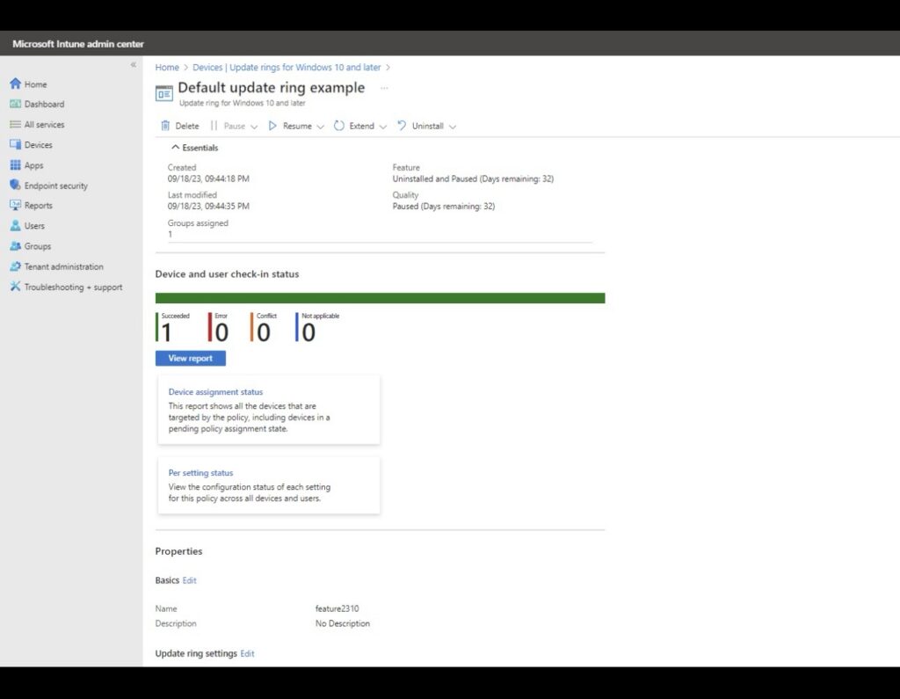The height and width of the screenshot is (699, 900).
Task: Open the Extend dropdown menu
Action: (382, 127)
